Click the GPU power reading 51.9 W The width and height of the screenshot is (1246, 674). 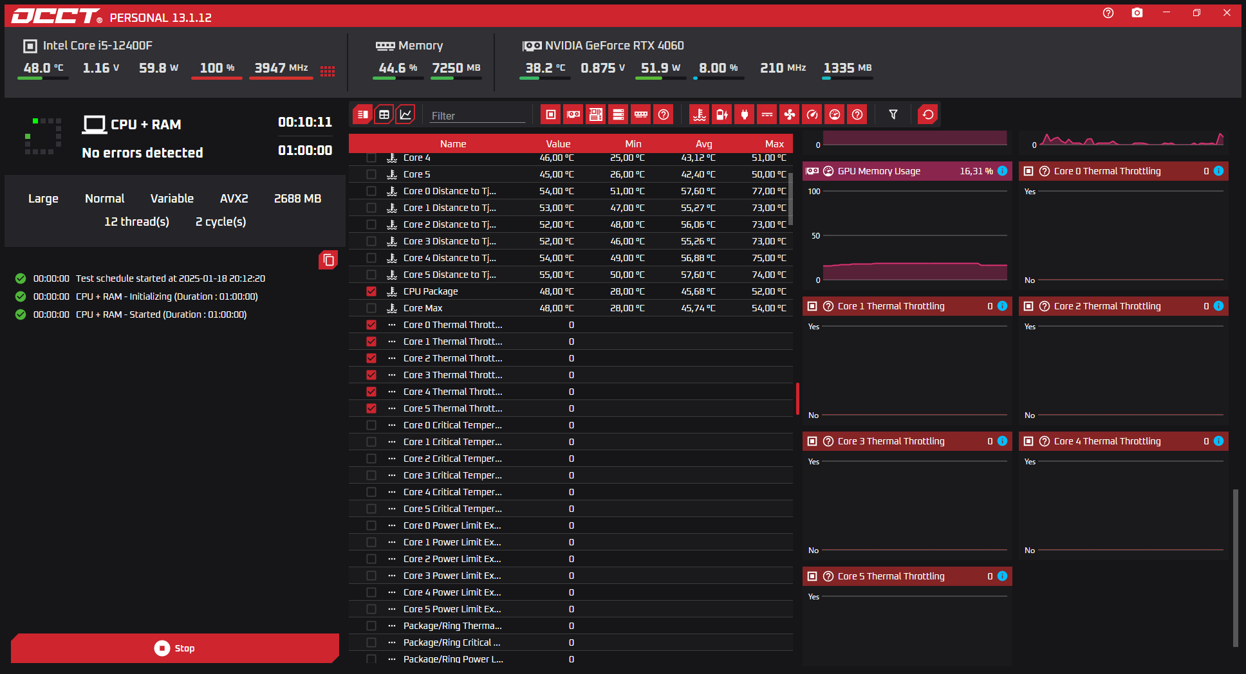(x=660, y=68)
